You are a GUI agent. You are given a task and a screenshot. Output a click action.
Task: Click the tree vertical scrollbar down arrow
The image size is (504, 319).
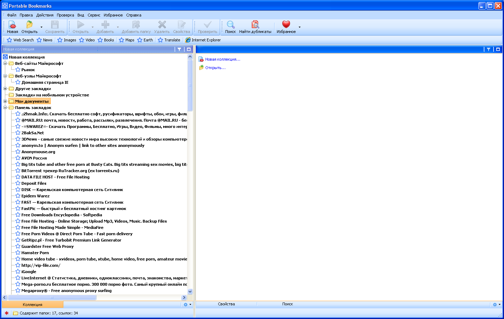[190, 291]
